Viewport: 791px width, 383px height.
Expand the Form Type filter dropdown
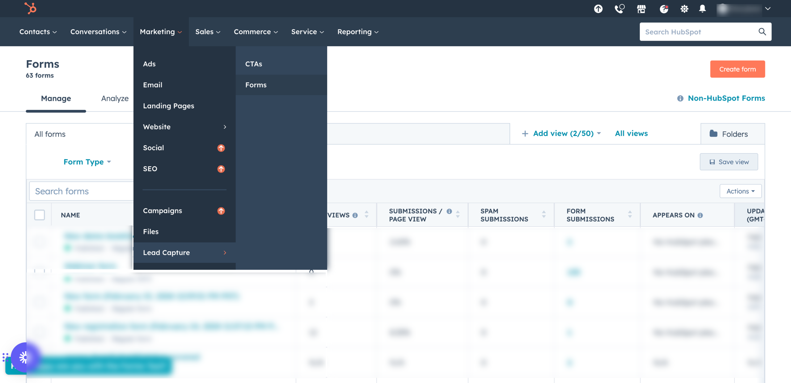[87, 162]
